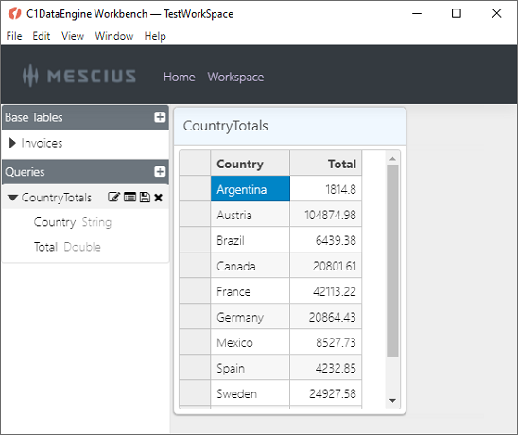This screenshot has width=518, height=435.
Task: Select the Mexico cell
Action: pos(250,341)
